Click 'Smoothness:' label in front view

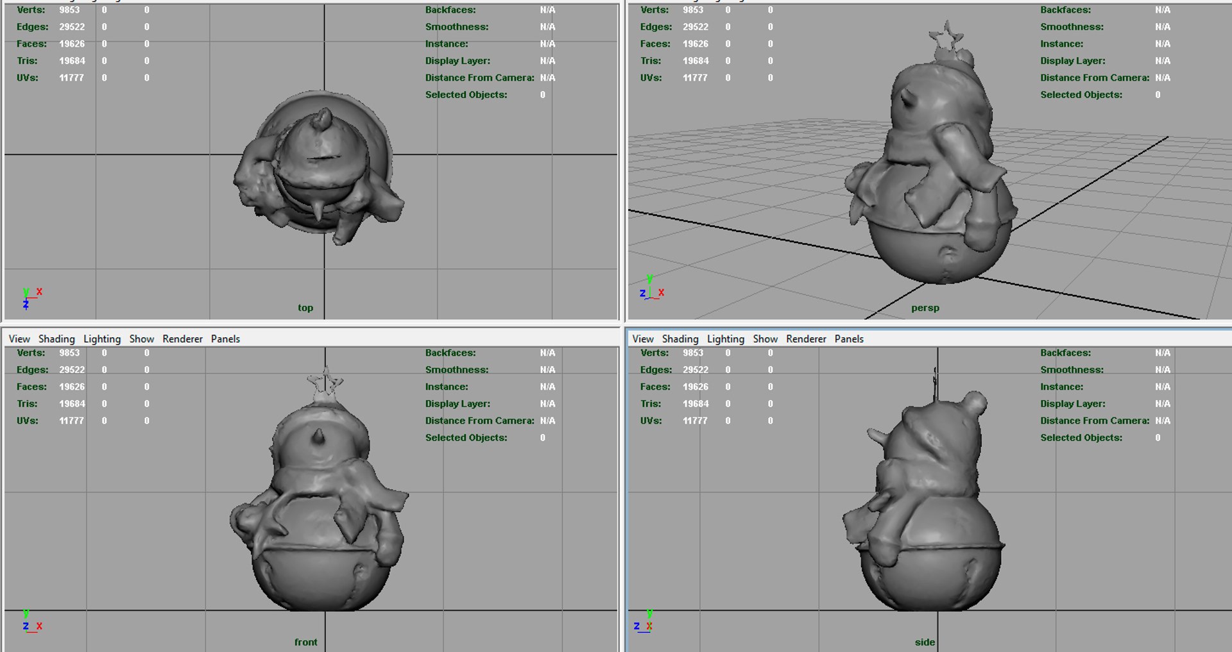pos(456,370)
